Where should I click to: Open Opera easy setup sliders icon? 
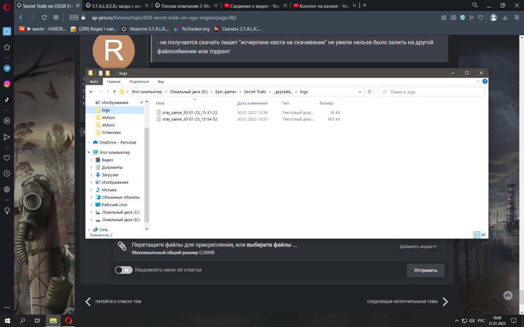(x=517, y=17)
